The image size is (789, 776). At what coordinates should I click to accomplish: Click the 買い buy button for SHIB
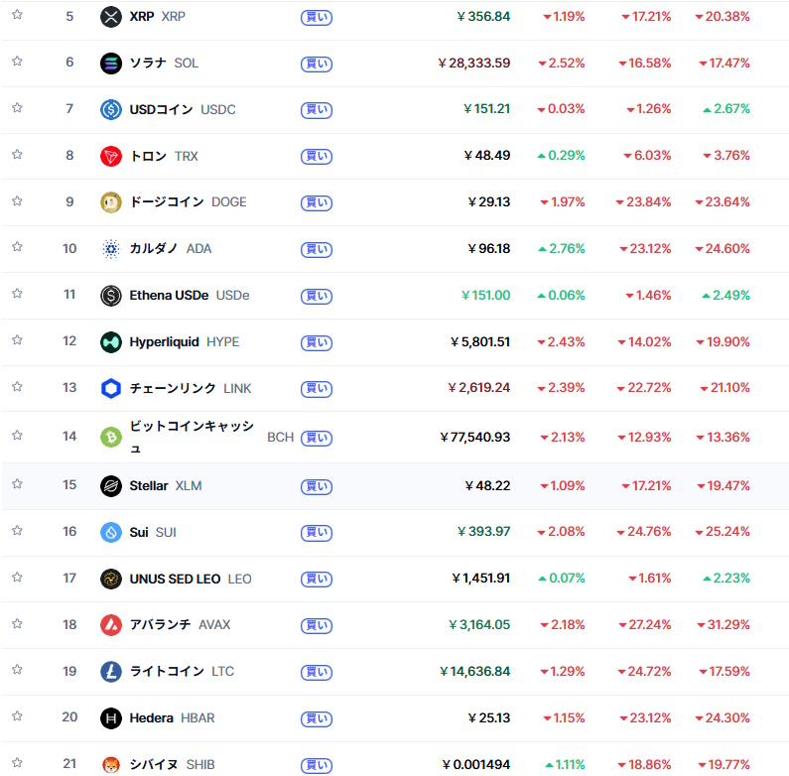(316, 765)
